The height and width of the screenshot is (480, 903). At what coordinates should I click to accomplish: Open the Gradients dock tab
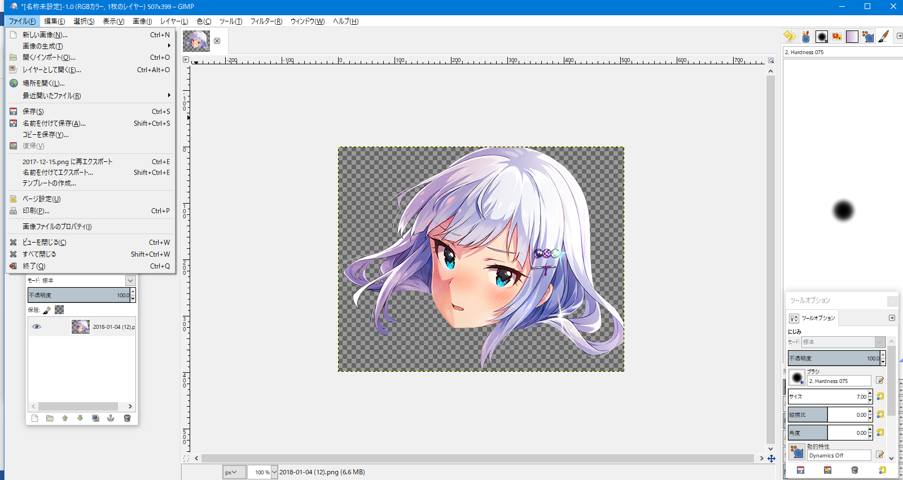coord(852,36)
